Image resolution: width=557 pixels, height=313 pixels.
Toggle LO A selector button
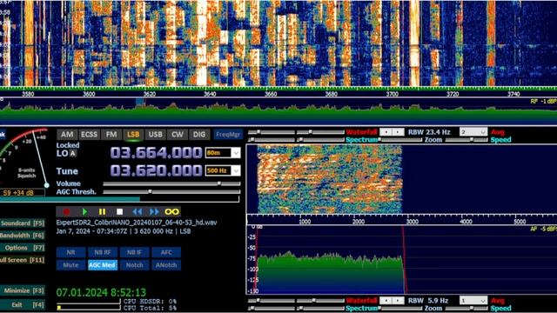72,153
